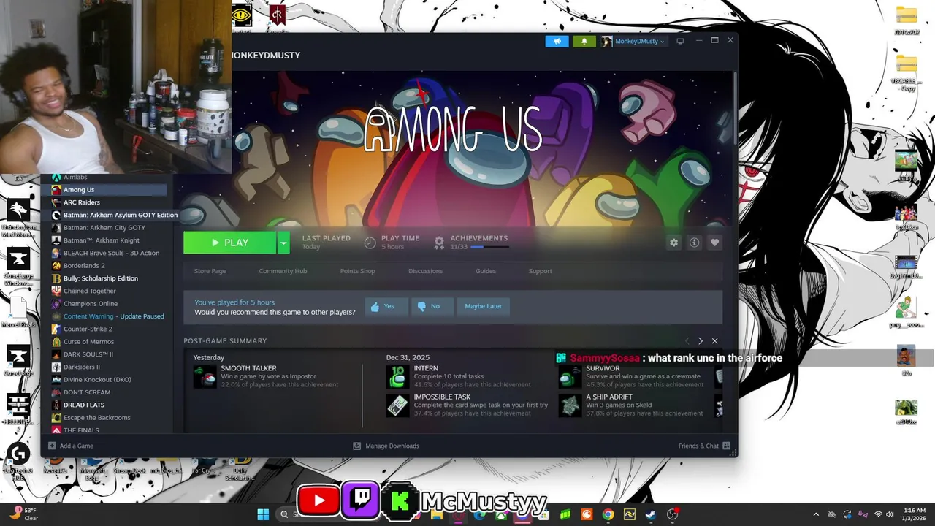The image size is (935, 526).
Task: Open the Points Shop tab
Action: (357, 271)
